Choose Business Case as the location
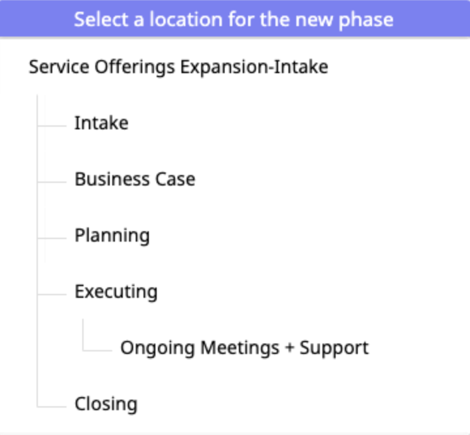The image size is (470, 435). (134, 179)
